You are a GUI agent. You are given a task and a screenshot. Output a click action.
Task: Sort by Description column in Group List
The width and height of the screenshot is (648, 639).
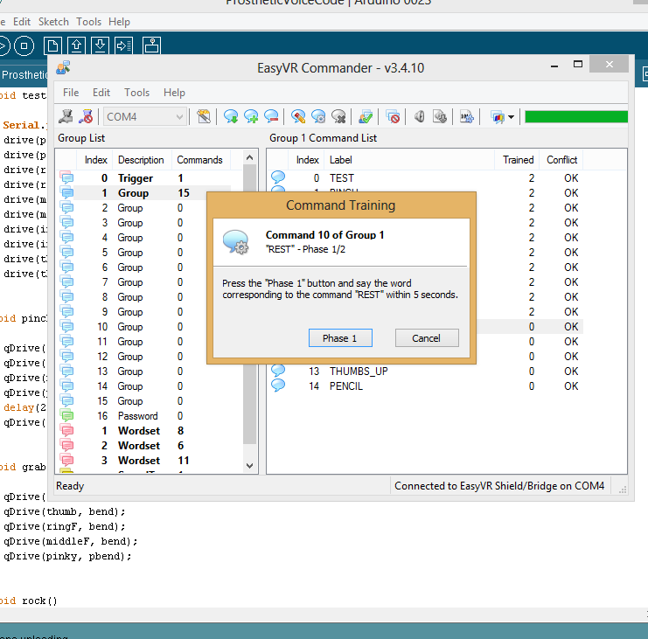[x=141, y=160]
